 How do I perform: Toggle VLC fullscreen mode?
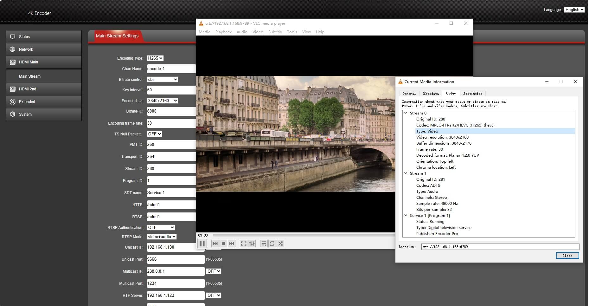(x=243, y=244)
